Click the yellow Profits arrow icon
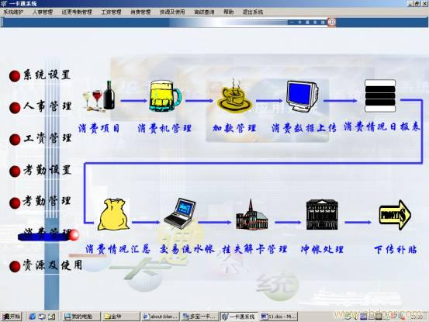 click(395, 215)
